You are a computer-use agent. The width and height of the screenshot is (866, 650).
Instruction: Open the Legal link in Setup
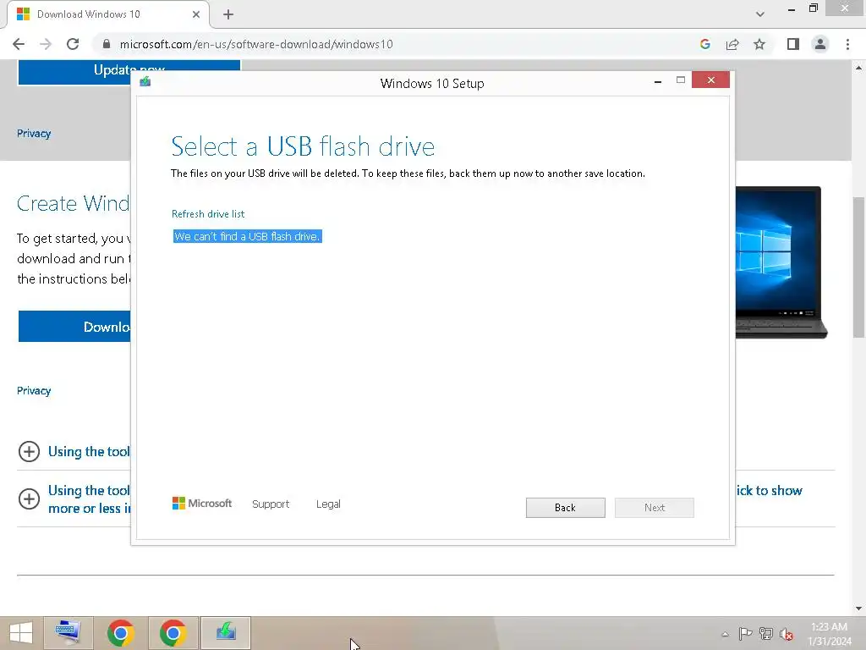[x=328, y=504]
